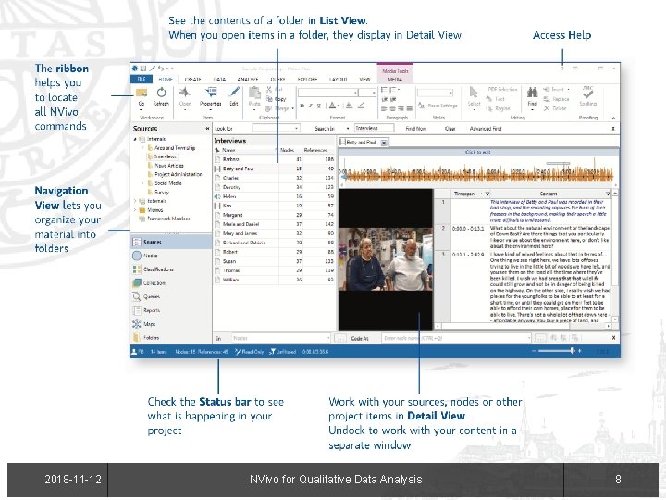
Task: Click the Open item icon
Action: tap(185, 93)
